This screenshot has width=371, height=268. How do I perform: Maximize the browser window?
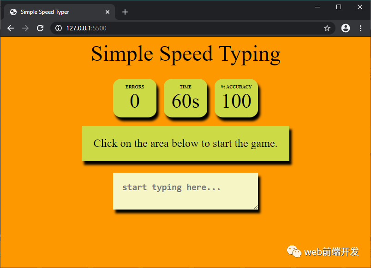[339, 7]
